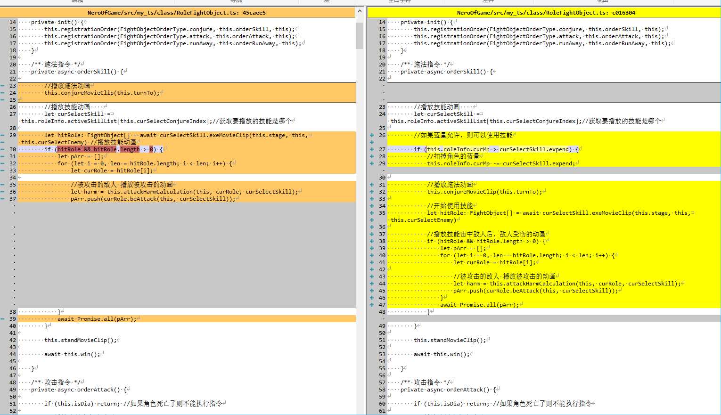Click the FightObjectOrderType.runAway line in right pane

click(542, 43)
